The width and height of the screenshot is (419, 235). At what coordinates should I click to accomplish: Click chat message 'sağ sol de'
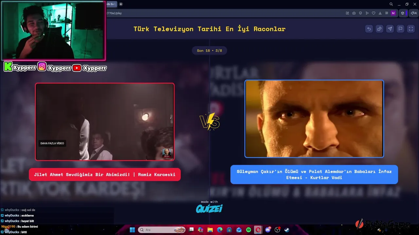click(x=28, y=210)
